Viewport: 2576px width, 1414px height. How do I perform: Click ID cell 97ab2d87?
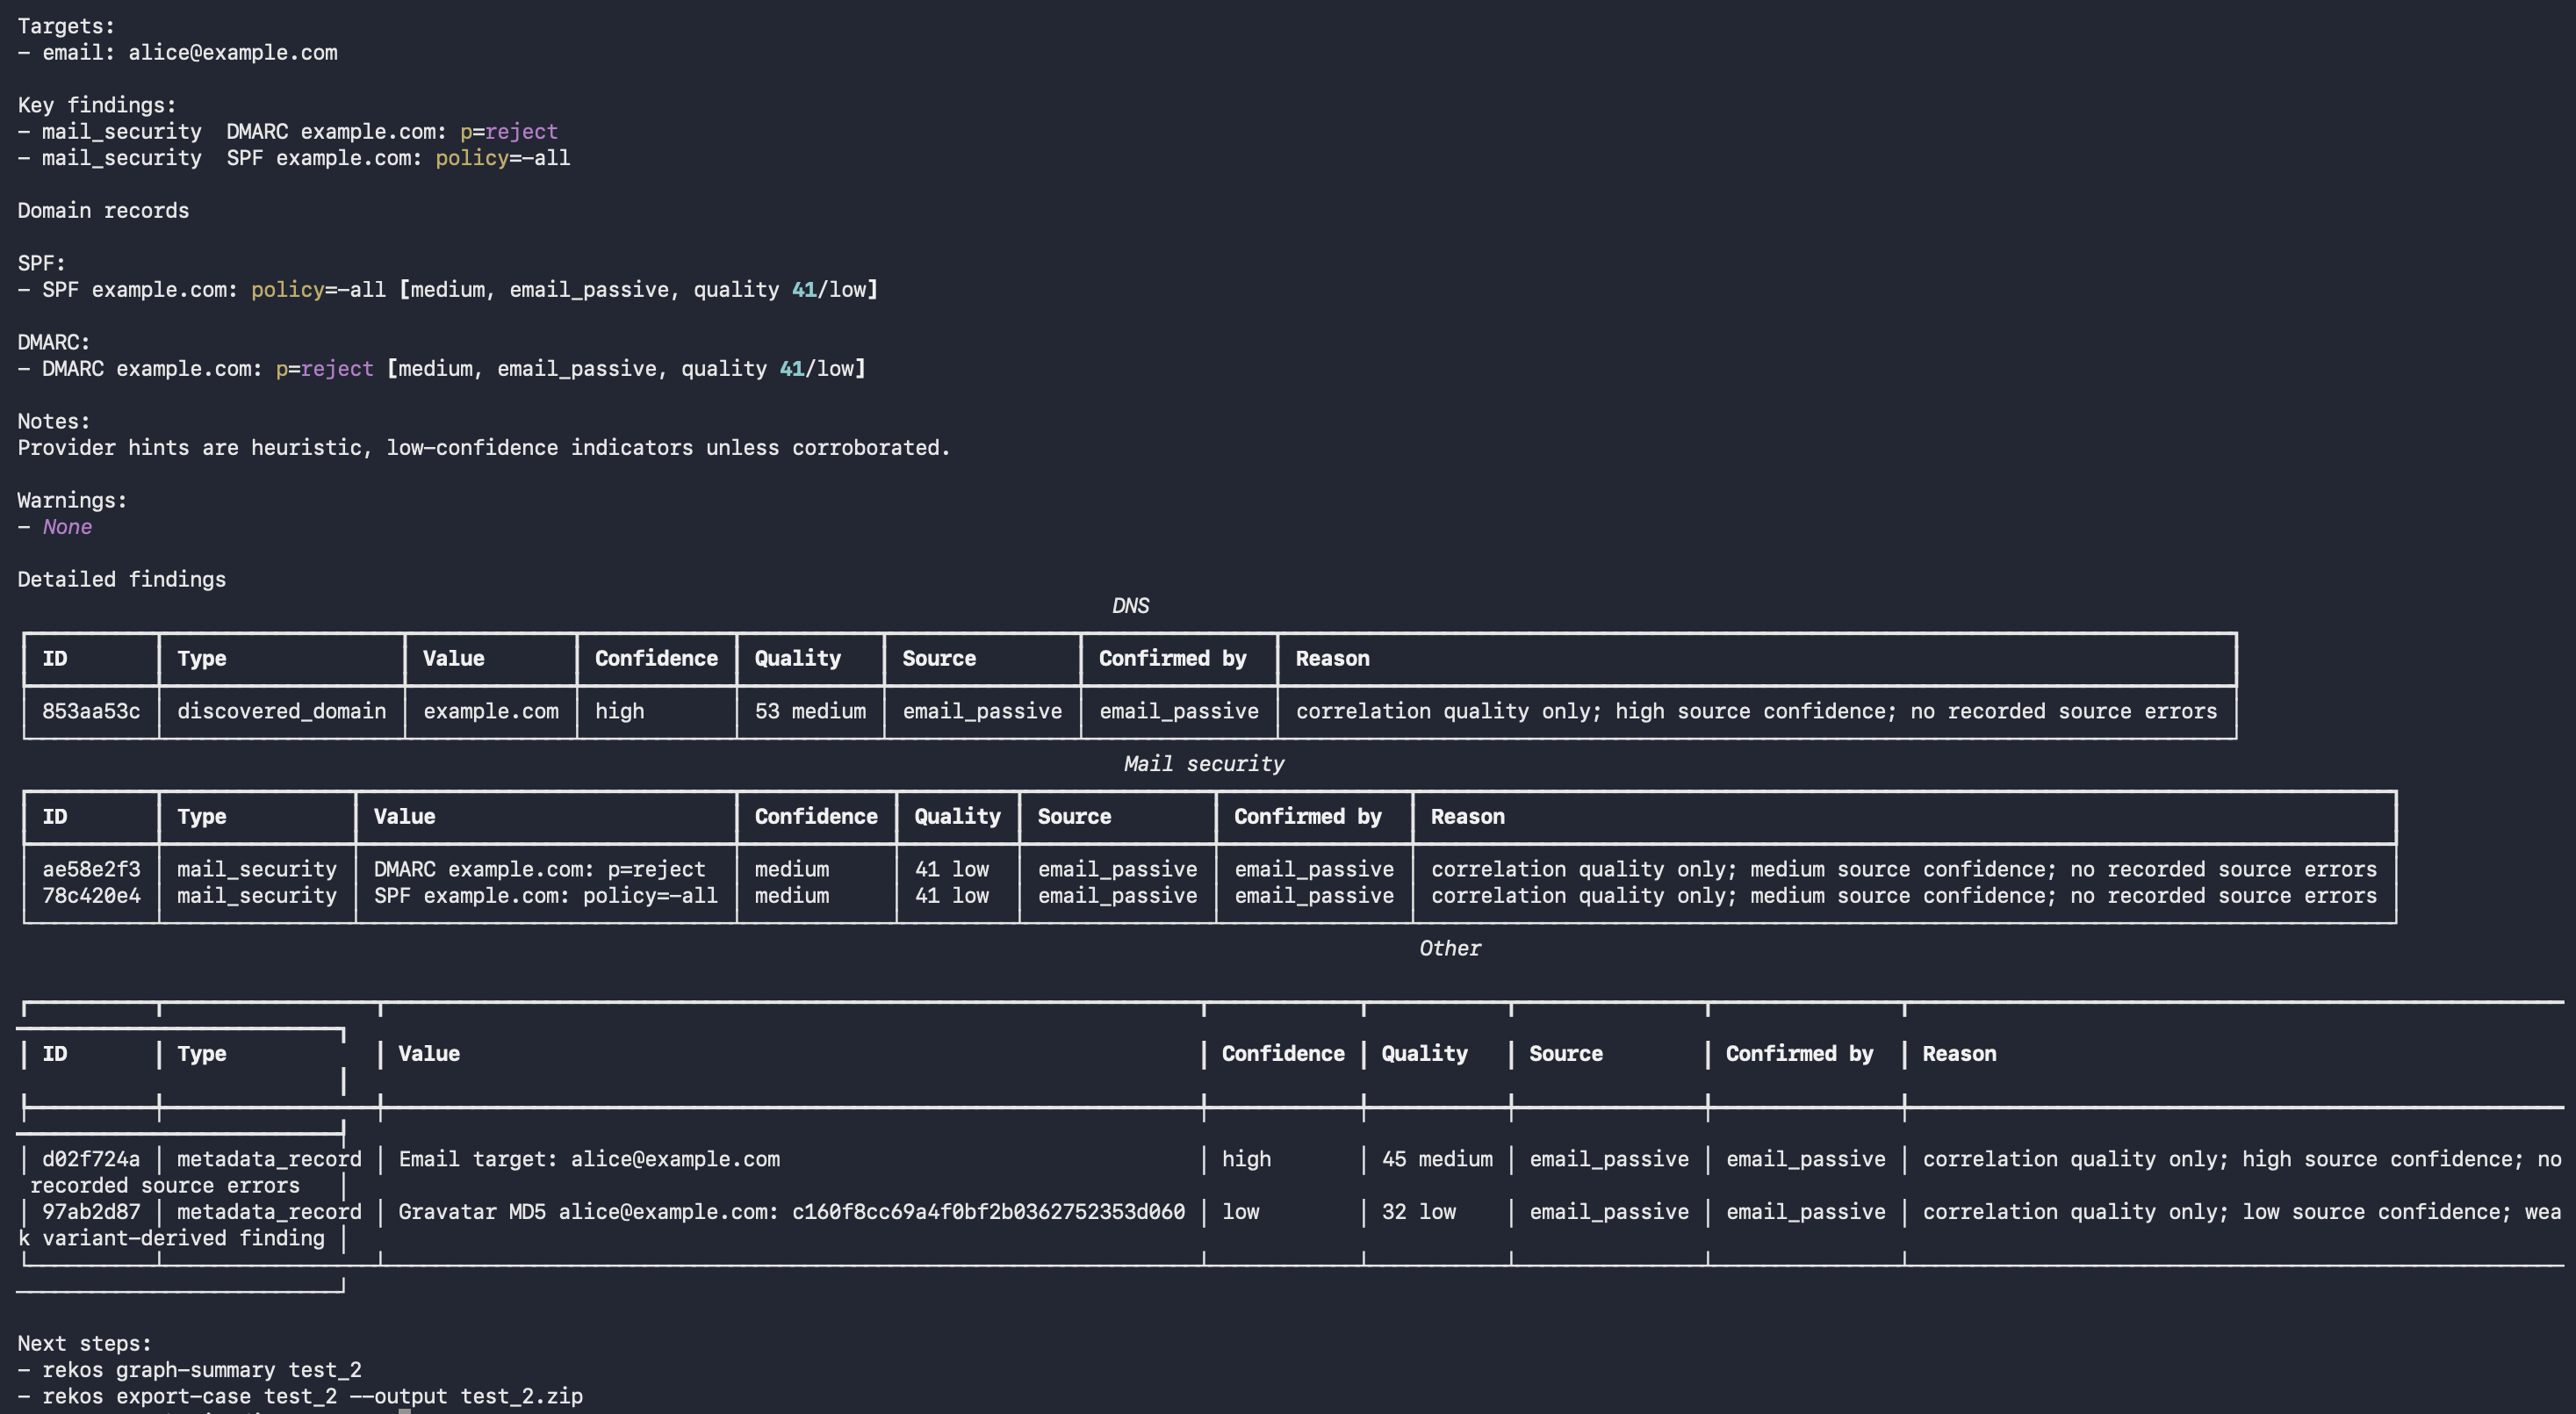pyautogui.click(x=91, y=1212)
